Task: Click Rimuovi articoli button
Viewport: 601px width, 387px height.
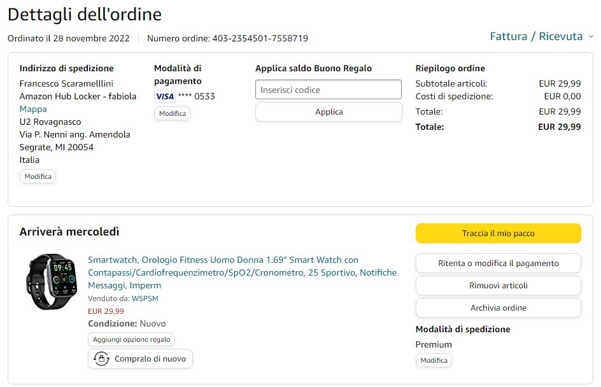Action: 498,286
